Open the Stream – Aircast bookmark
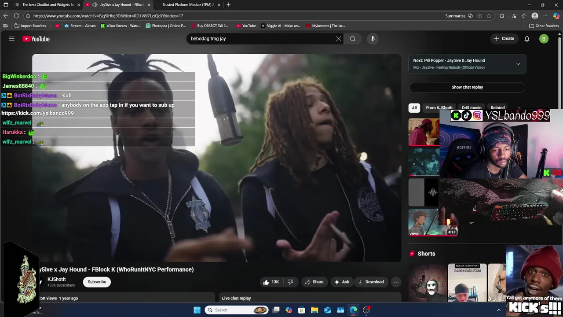The width and height of the screenshot is (563, 317). (80, 26)
